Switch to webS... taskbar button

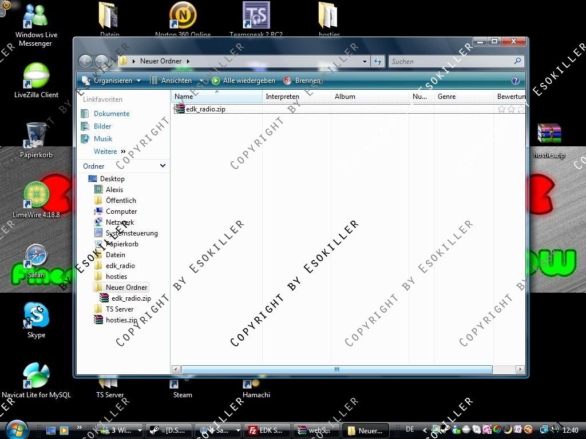[316, 430]
